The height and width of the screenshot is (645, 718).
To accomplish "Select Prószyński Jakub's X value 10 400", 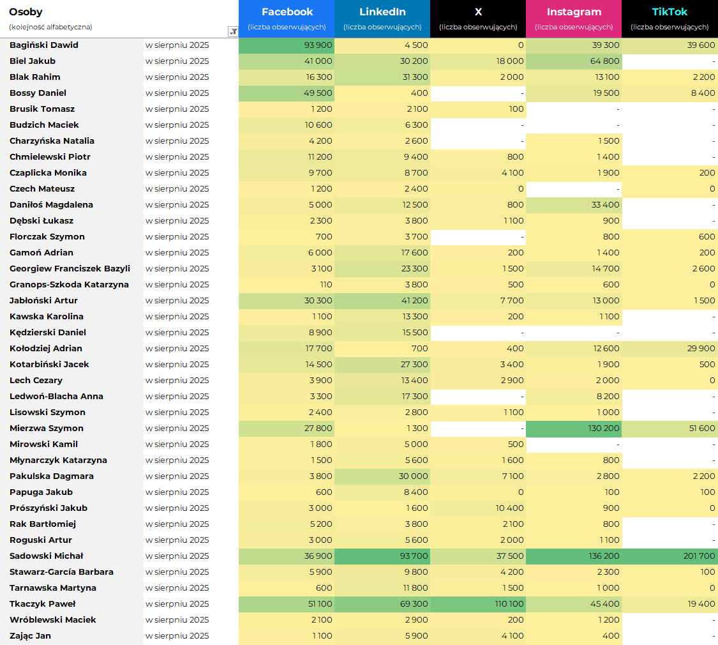I will (508, 508).
